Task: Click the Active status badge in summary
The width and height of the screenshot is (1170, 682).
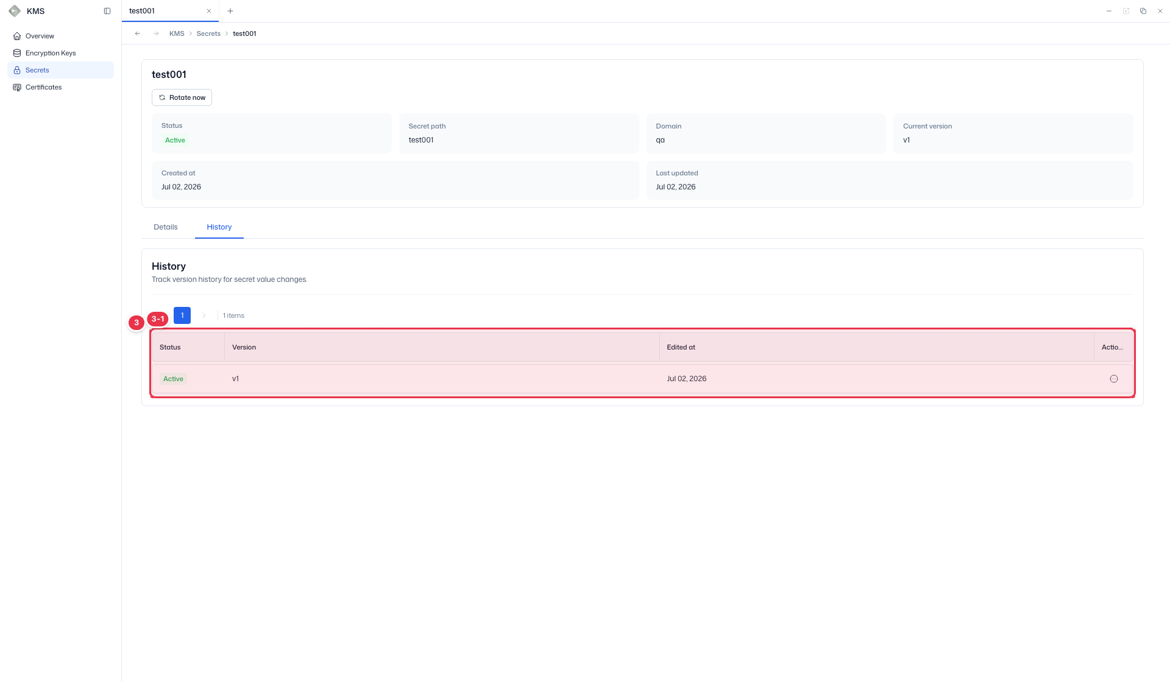Action: tap(175, 140)
